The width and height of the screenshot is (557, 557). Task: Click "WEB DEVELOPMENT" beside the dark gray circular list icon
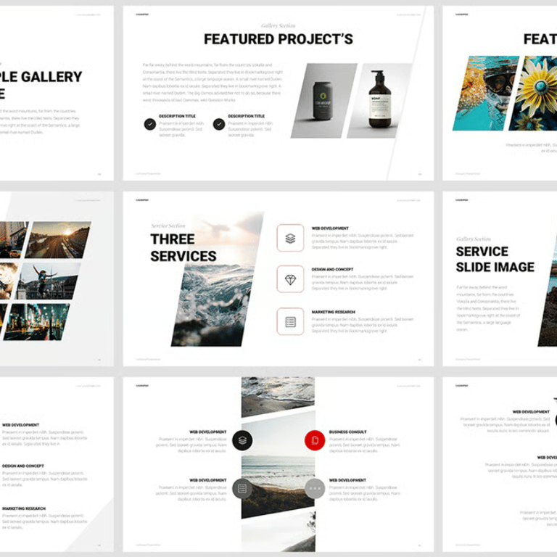pyautogui.click(x=208, y=480)
